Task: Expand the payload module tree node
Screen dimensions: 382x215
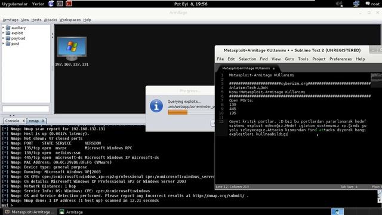Action: 3,38
